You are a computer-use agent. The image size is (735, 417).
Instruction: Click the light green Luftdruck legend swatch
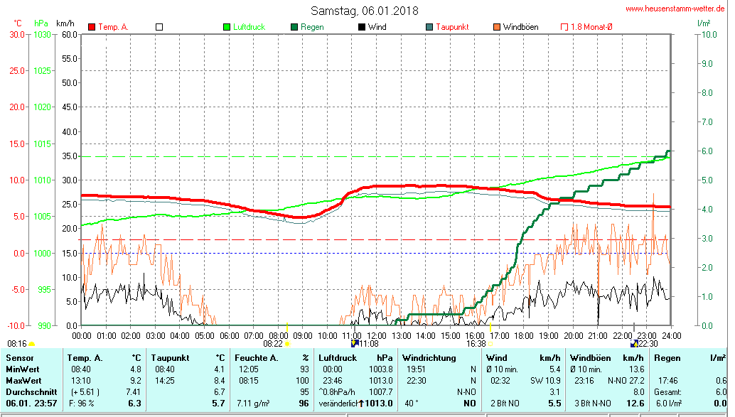(227, 27)
